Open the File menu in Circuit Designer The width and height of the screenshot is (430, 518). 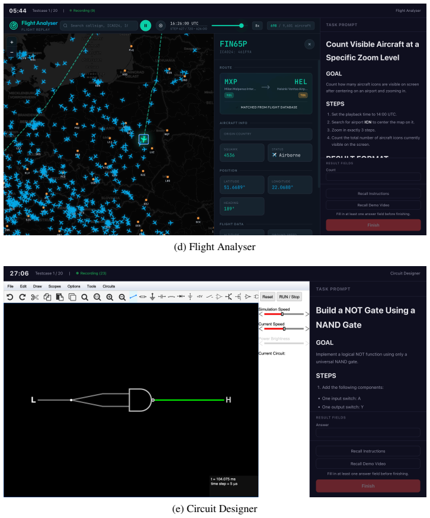11,286
